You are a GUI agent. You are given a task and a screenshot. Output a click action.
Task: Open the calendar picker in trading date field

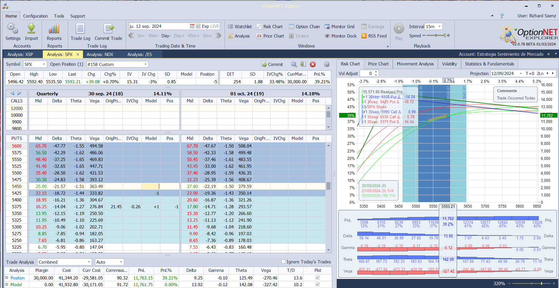(x=192, y=26)
